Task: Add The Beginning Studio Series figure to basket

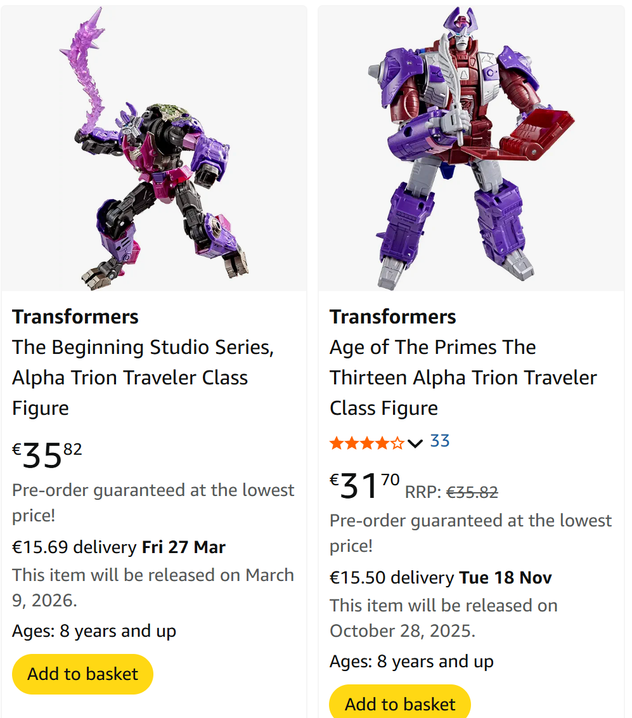Action: 82,674
